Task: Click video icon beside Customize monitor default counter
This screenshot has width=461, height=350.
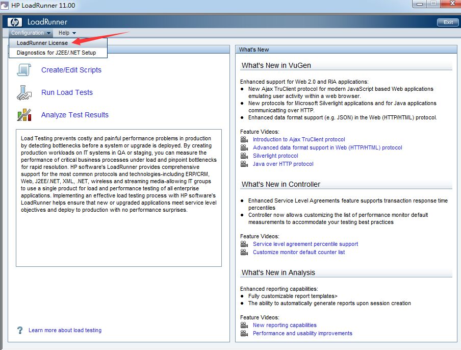Action: click(244, 252)
